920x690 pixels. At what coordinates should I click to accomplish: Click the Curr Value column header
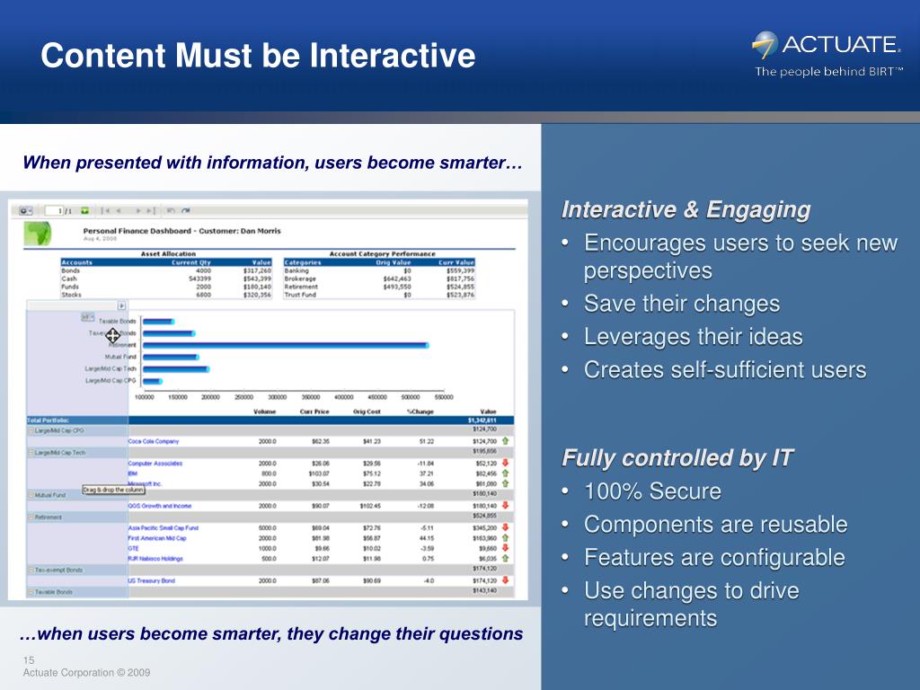[456, 262]
